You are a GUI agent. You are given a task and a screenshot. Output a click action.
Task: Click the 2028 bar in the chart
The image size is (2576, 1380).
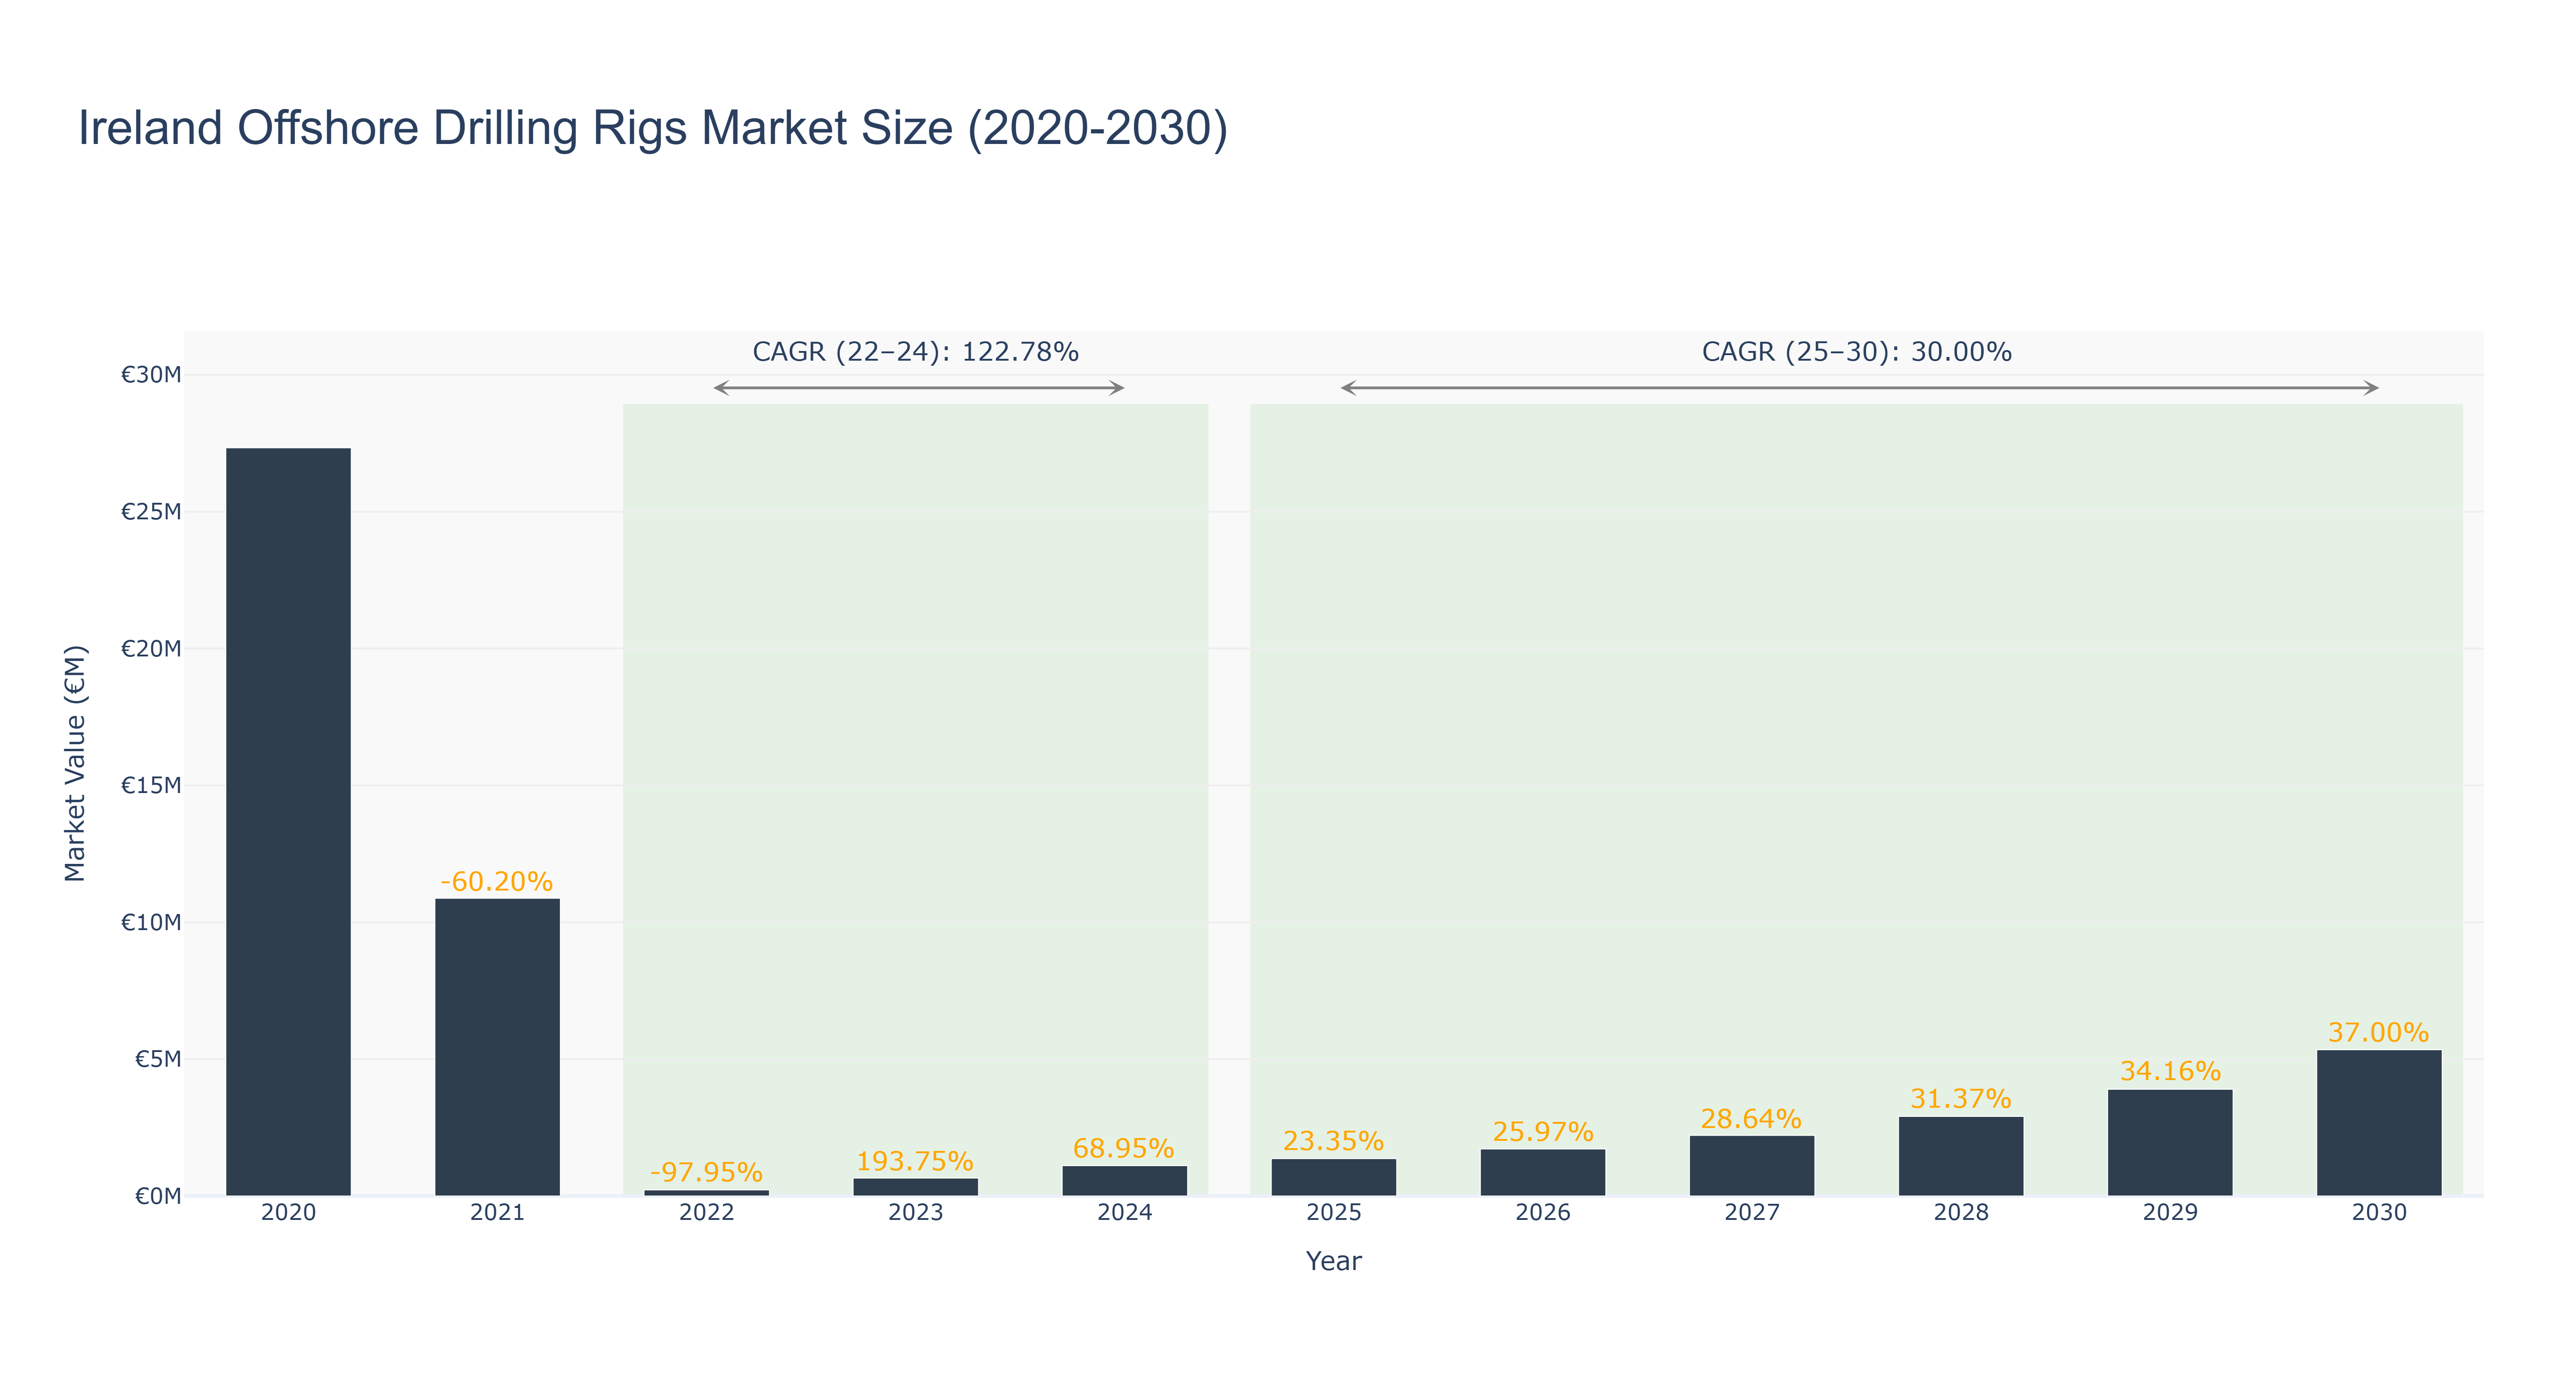(1961, 1156)
